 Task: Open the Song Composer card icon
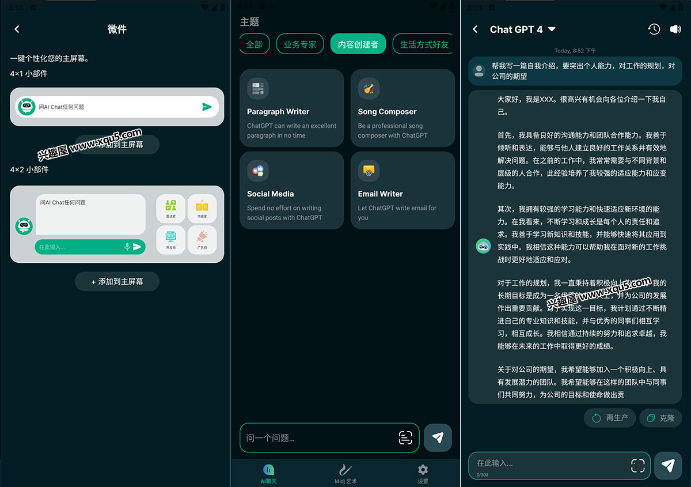369,89
